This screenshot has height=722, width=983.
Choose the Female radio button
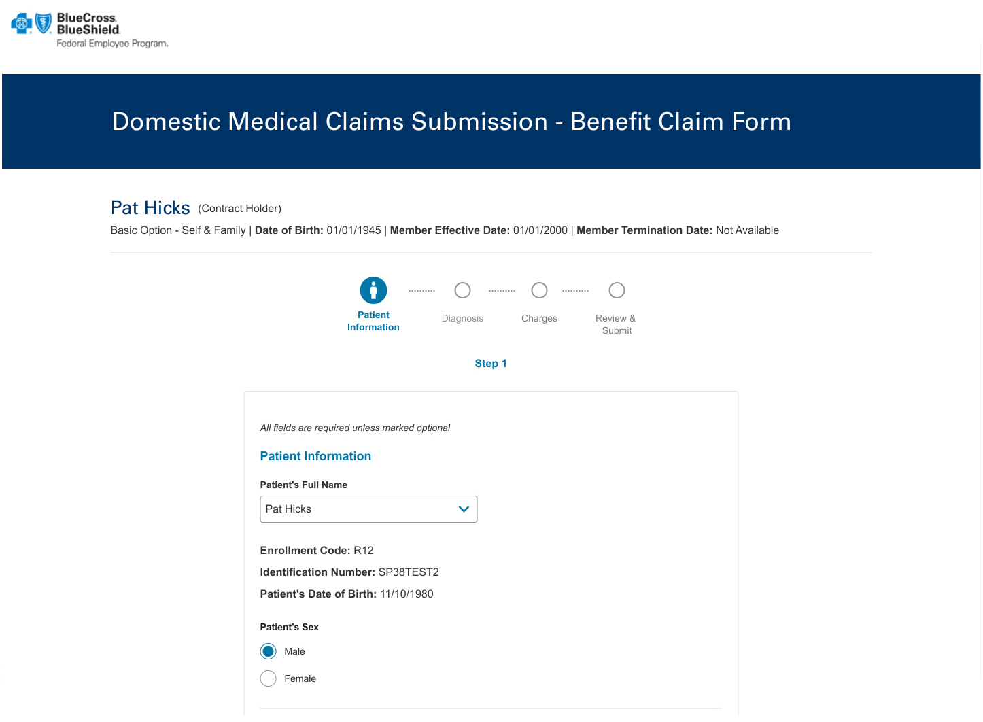tap(269, 678)
